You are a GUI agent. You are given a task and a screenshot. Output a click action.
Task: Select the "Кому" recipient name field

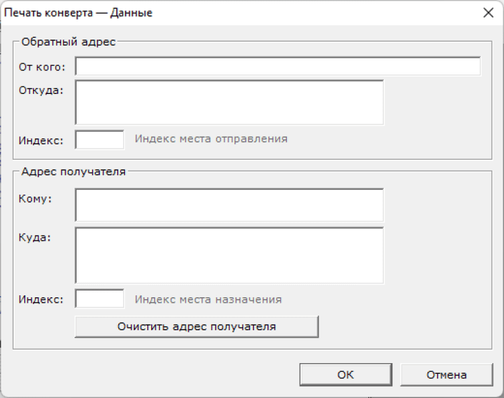coord(229,205)
